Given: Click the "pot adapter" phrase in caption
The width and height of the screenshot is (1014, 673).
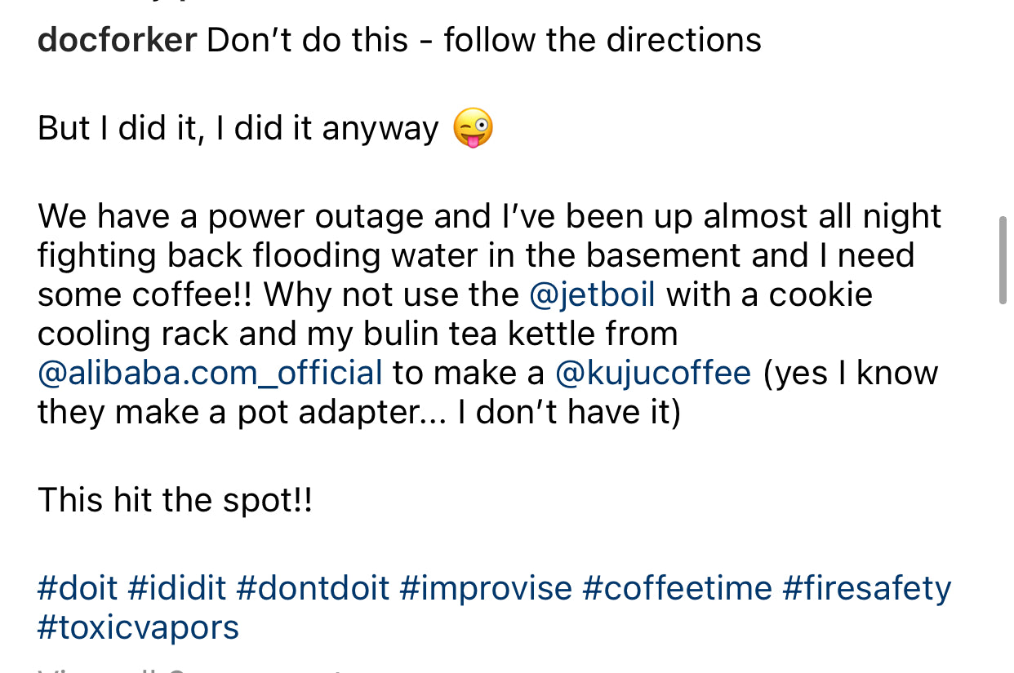Looking at the screenshot, I should coord(327,412).
